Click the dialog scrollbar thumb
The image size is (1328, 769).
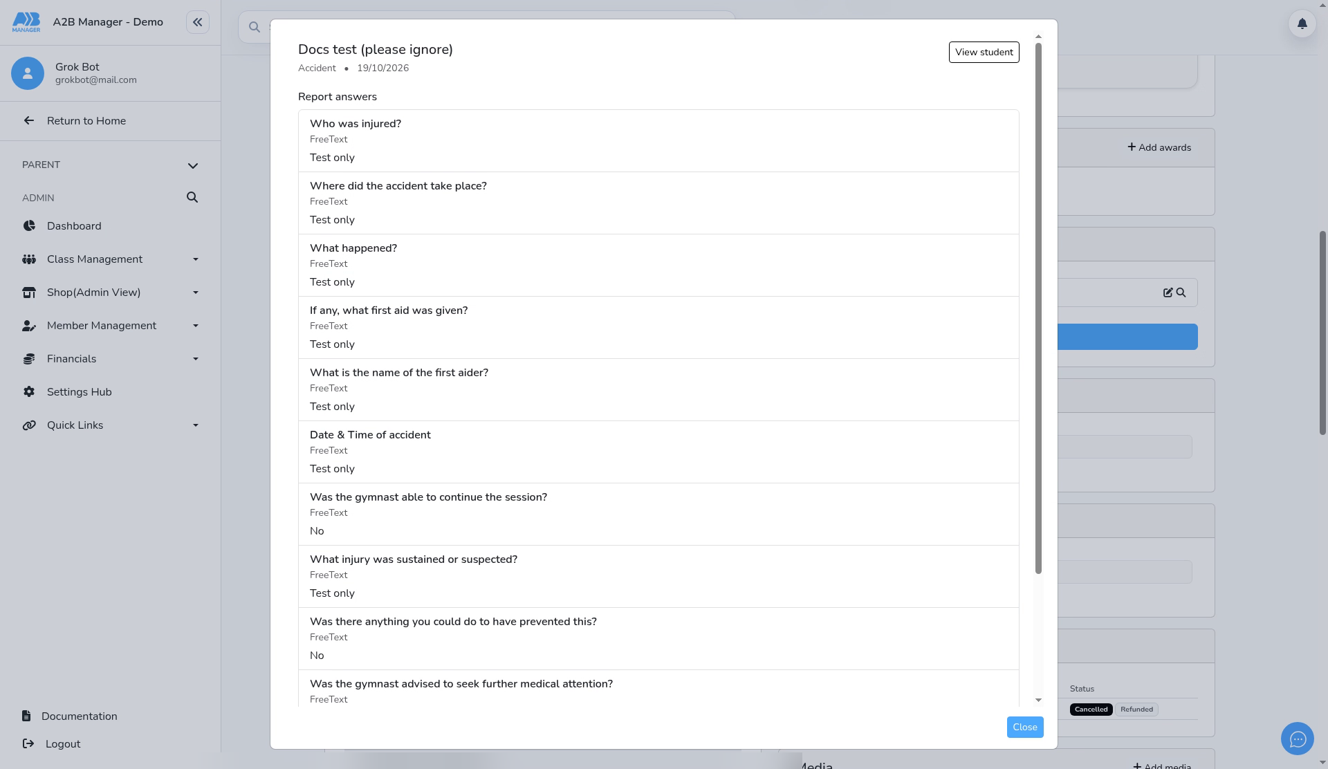tap(1038, 308)
